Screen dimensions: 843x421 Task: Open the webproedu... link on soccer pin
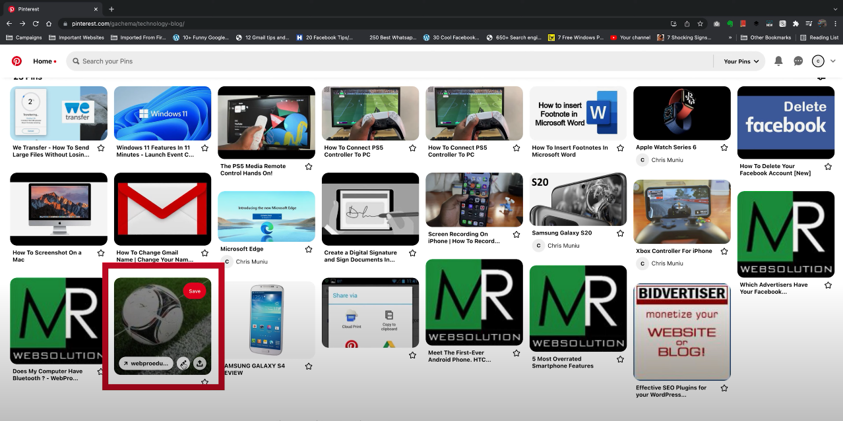[x=146, y=363]
